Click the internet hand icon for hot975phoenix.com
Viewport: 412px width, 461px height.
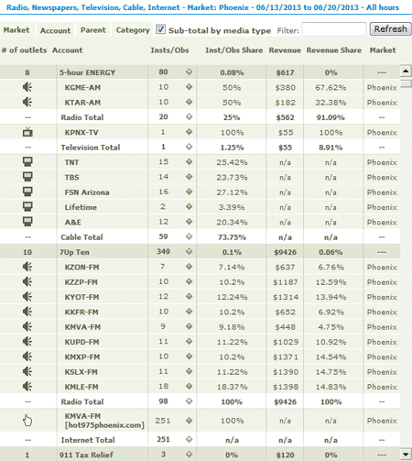27,421
